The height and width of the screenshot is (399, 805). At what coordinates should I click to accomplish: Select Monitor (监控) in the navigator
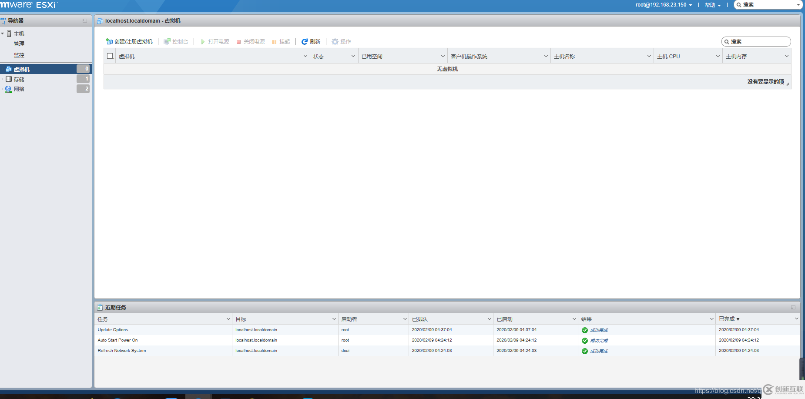pyautogui.click(x=19, y=55)
